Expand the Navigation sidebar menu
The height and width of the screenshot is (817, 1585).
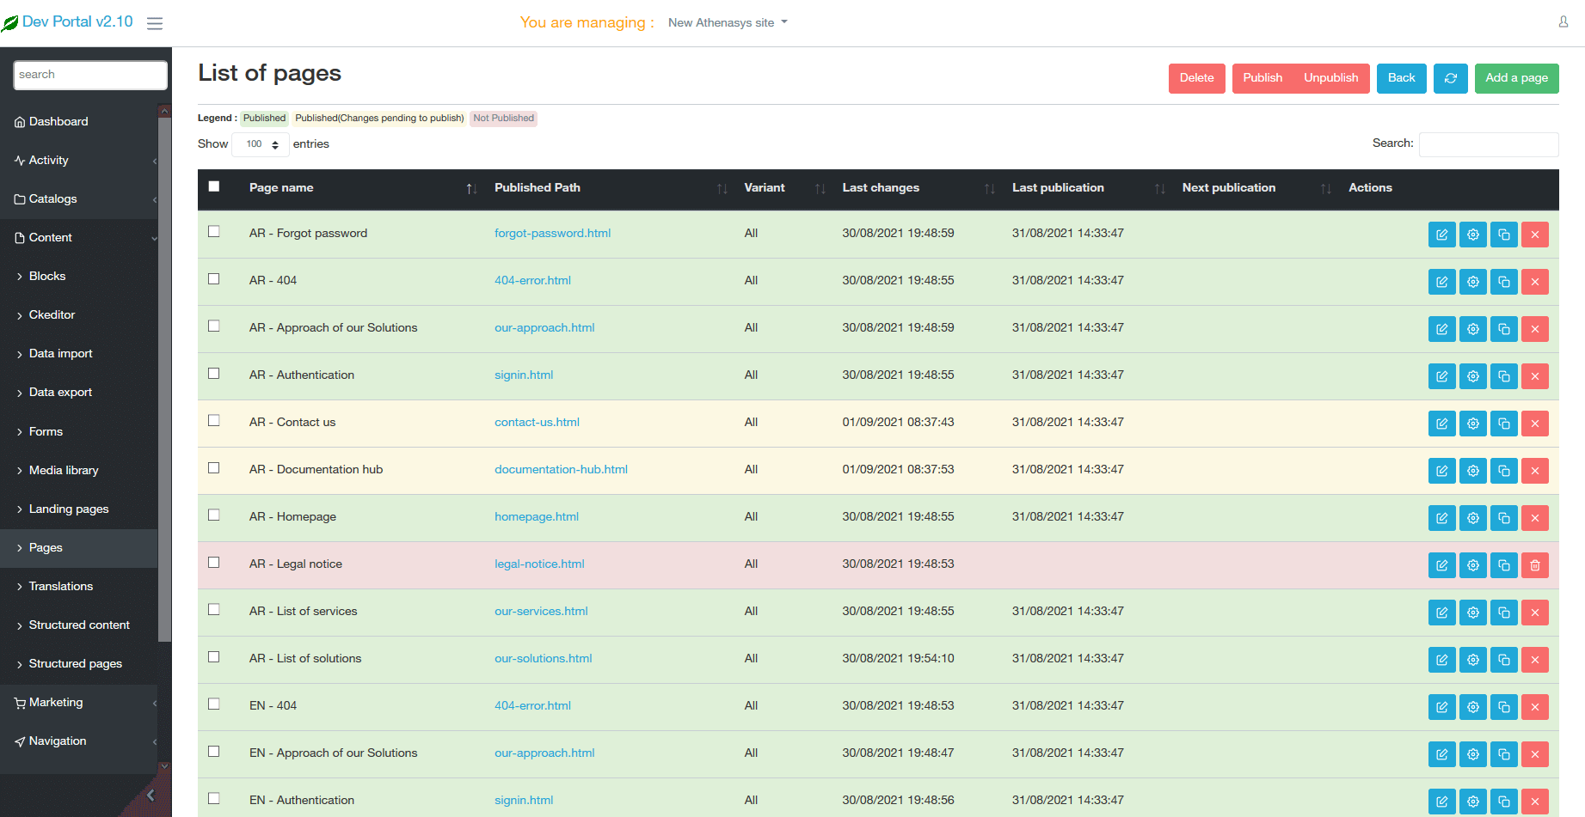[x=79, y=741]
